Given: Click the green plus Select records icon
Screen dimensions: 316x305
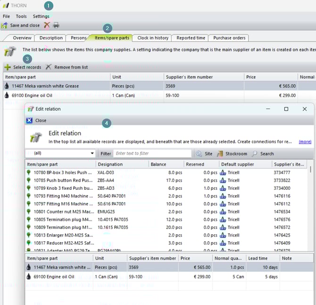Looking at the screenshot, I should coord(8,67).
